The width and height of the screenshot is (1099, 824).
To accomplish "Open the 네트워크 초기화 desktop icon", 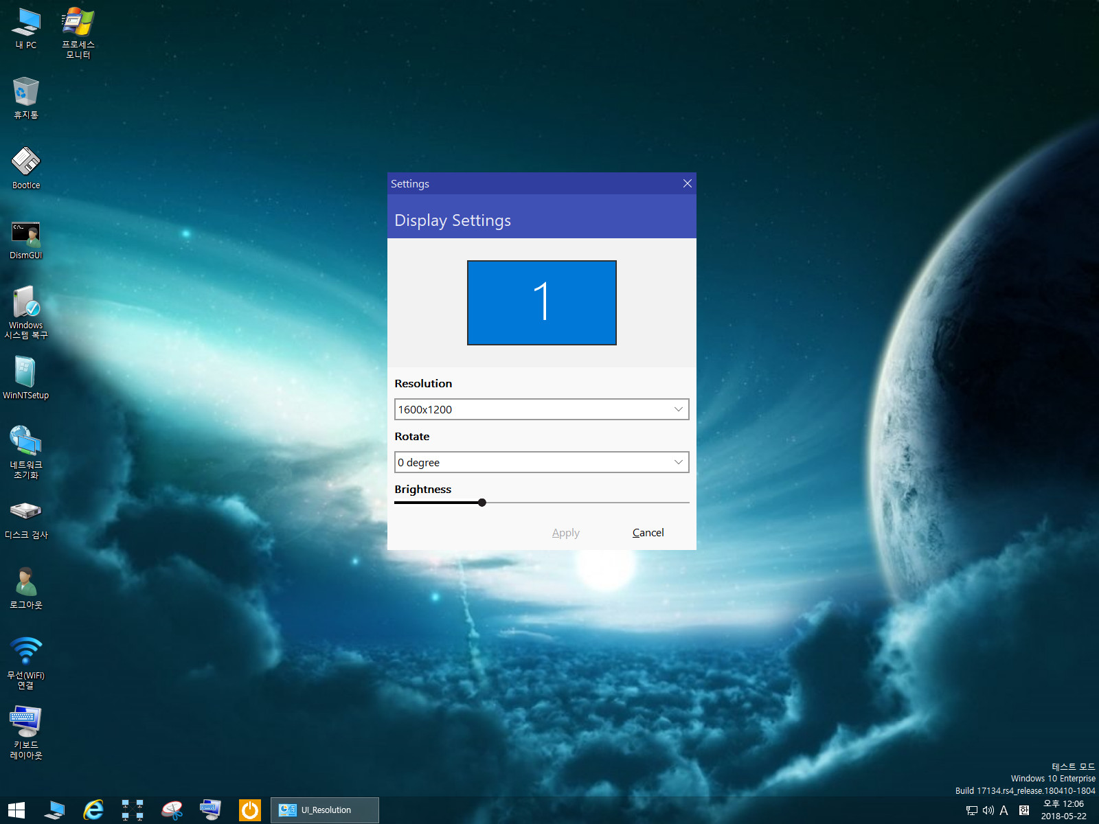I will tap(26, 453).
